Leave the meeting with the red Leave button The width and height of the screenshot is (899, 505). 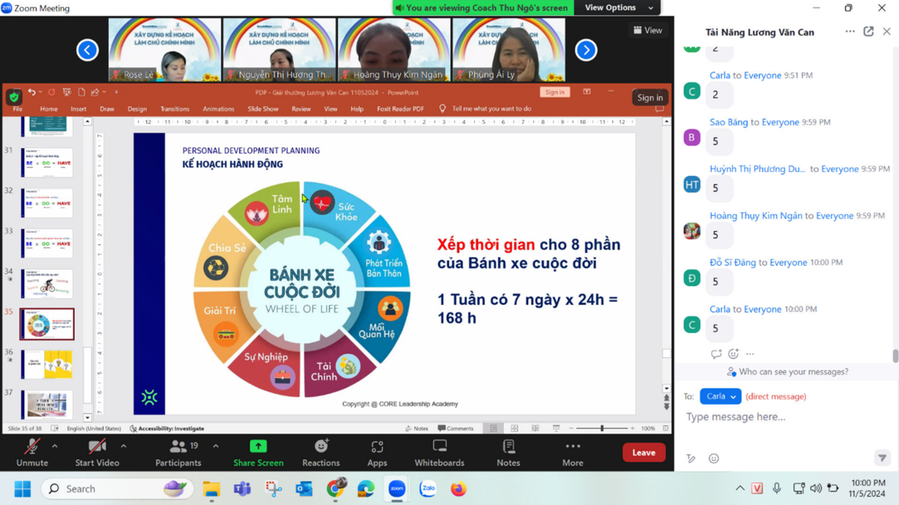(x=644, y=453)
